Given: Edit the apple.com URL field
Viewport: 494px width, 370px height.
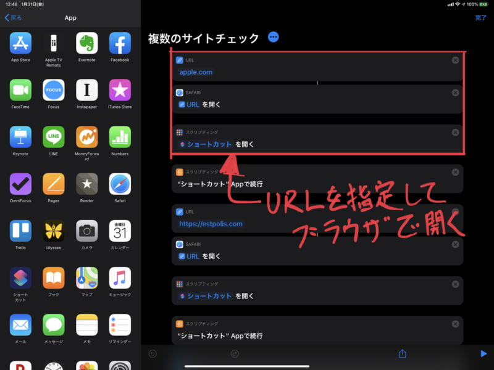Looking at the screenshot, I should point(196,72).
